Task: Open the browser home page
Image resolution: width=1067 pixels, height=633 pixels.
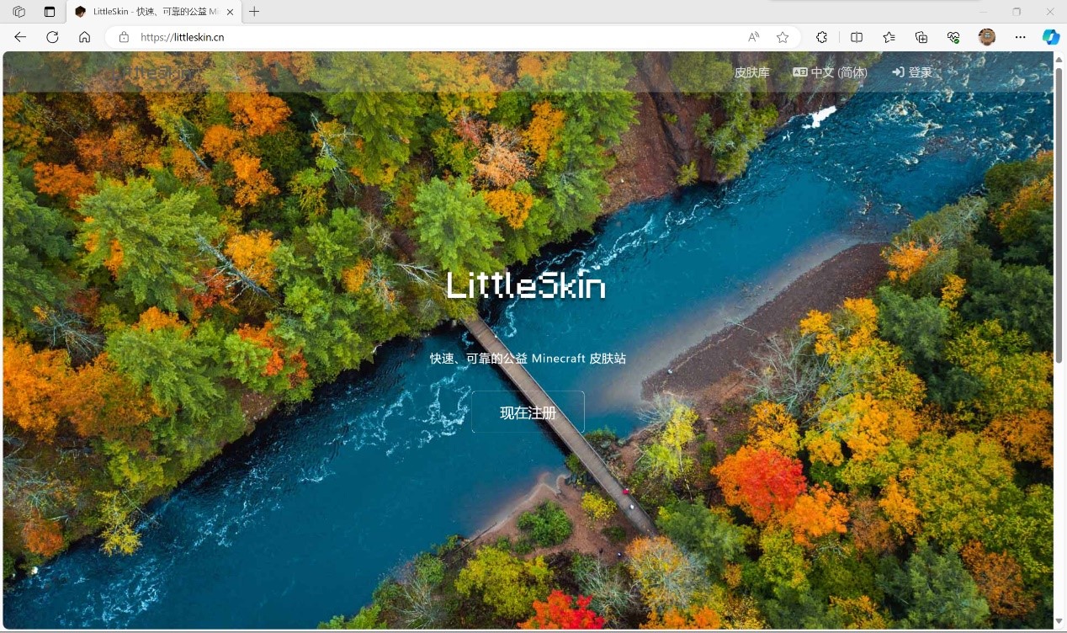Action: [83, 37]
